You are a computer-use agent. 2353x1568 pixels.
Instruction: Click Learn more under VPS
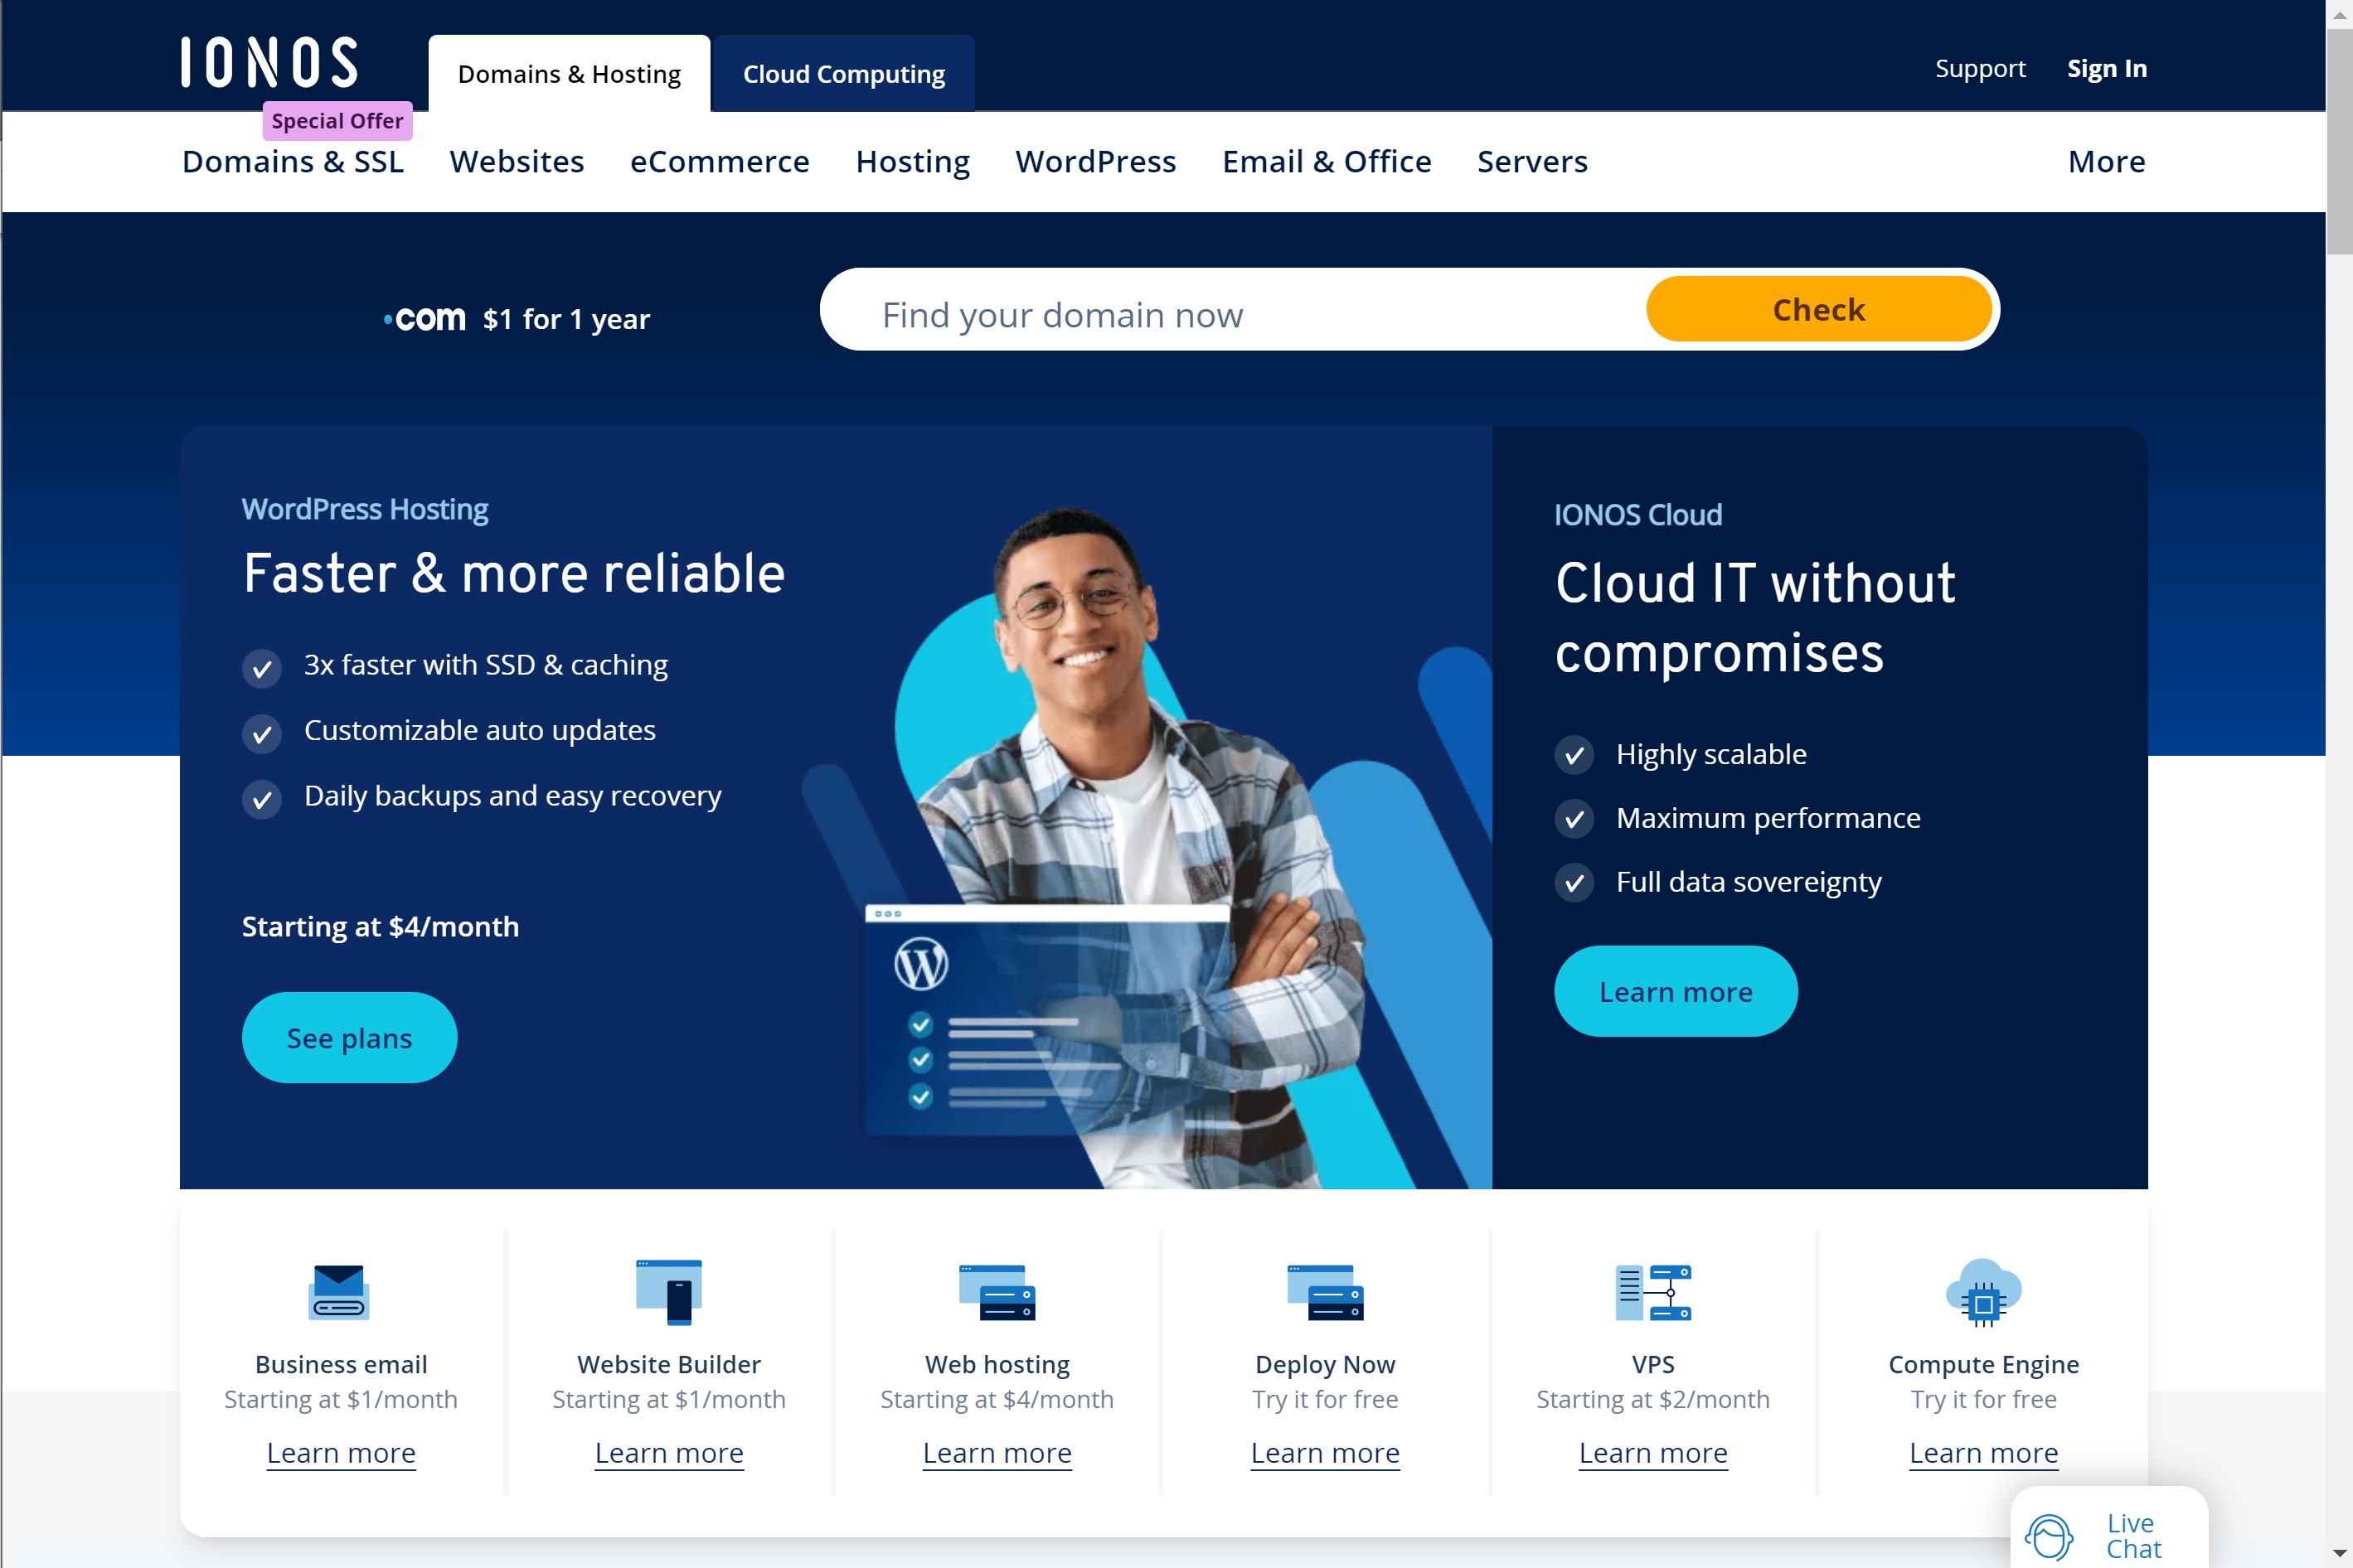1654,1452
